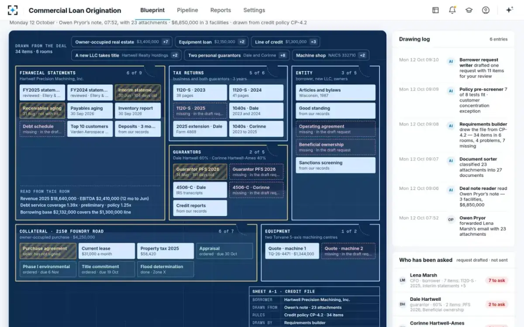Viewport: 524px width, 327px height.
Task: Select the Owner-occupied real estate chip
Action: tap(122, 42)
